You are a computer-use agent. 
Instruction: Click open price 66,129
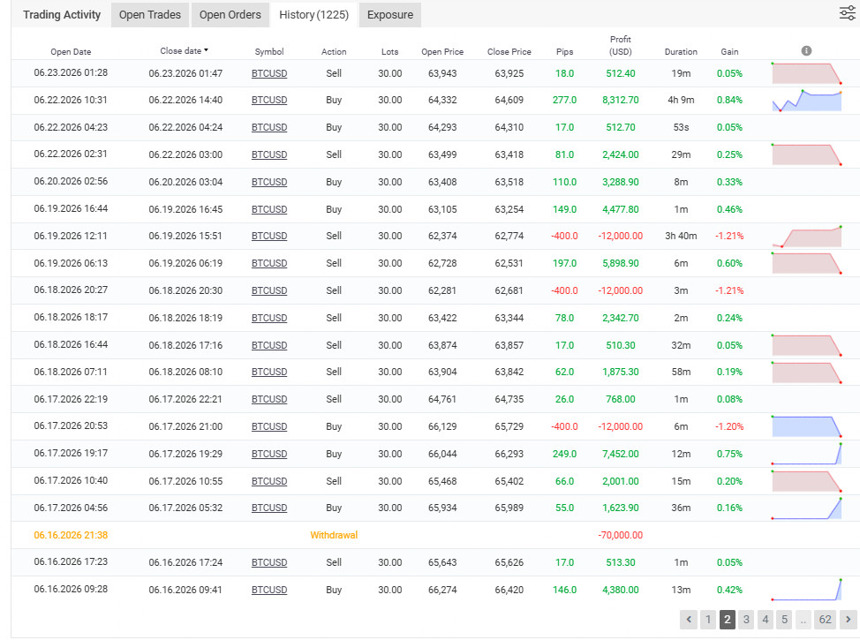click(442, 426)
